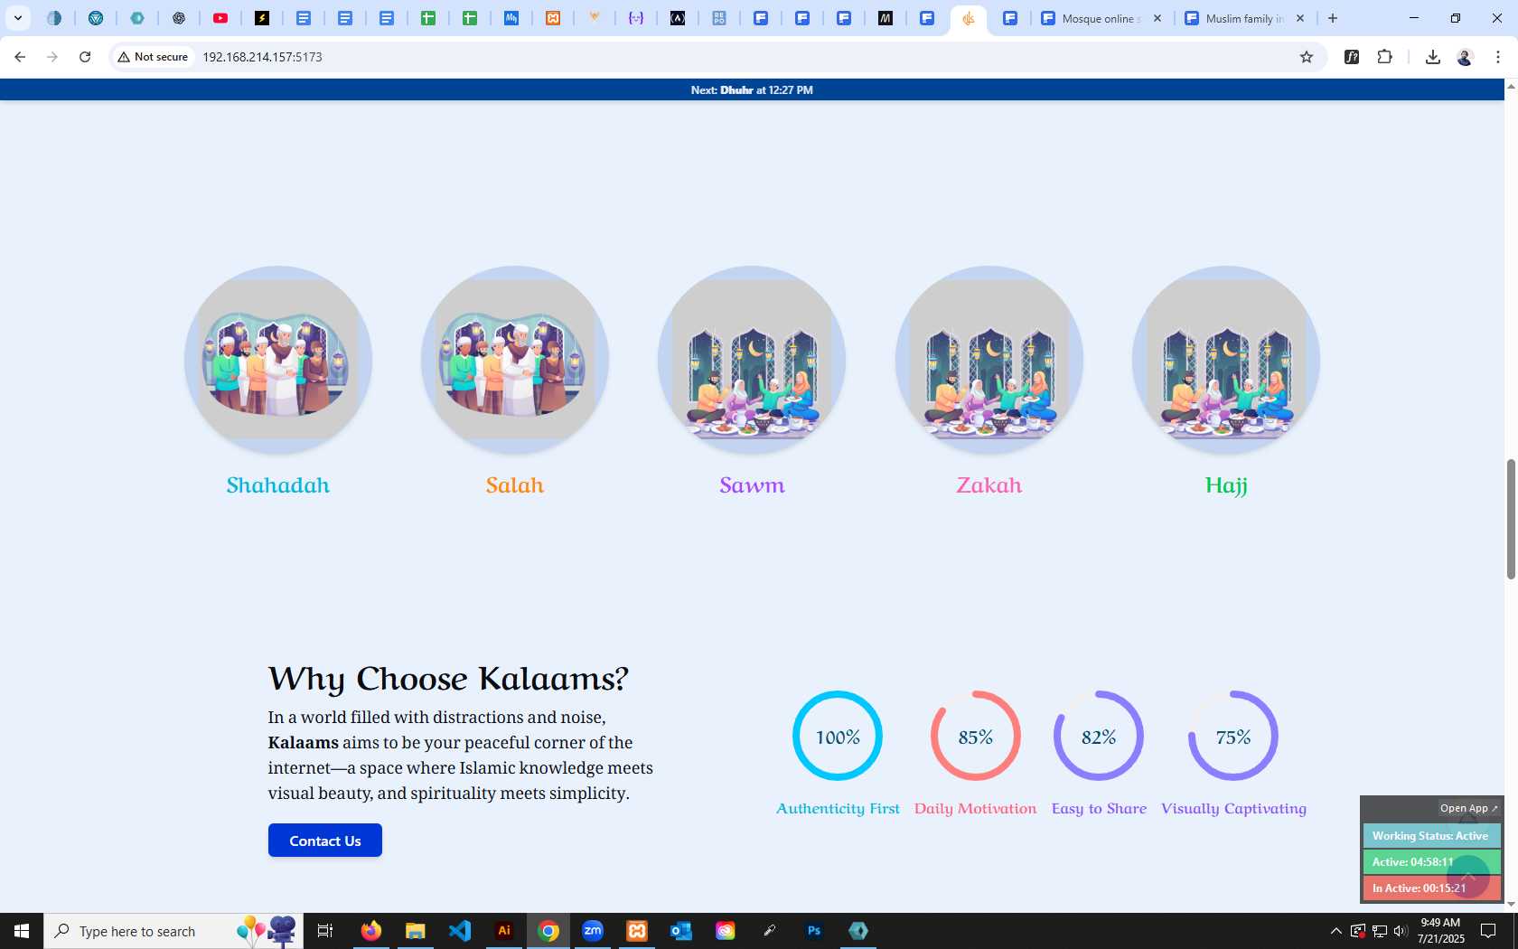Click the 75% Visually Captivating progress ring
This screenshot has height=949, width=1518.
(1233, 736)
